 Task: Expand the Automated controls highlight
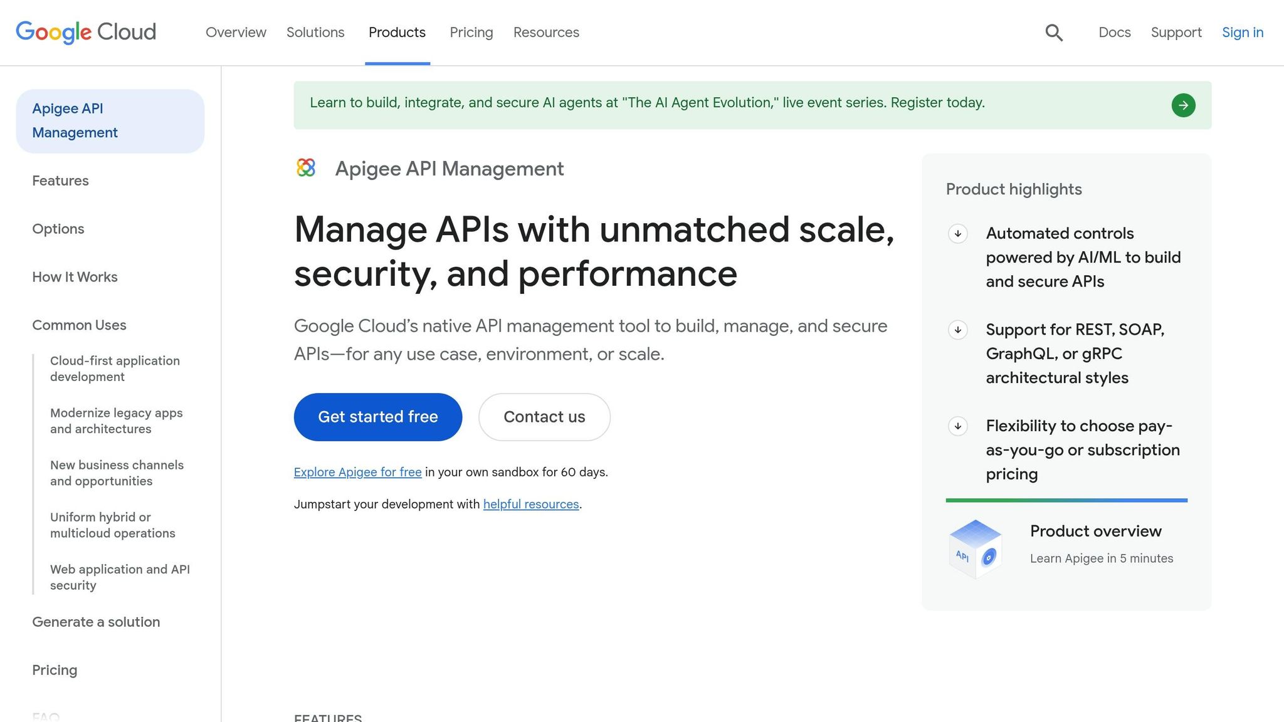tap(957, 234)
